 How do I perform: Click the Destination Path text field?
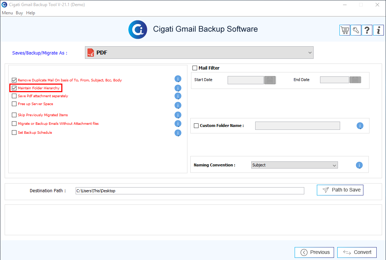point(190,191)
